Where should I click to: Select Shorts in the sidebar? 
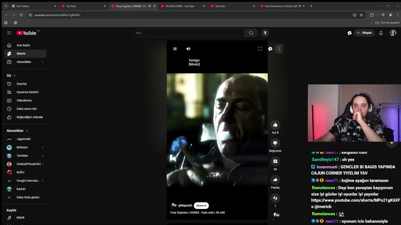tap(25, 54)
